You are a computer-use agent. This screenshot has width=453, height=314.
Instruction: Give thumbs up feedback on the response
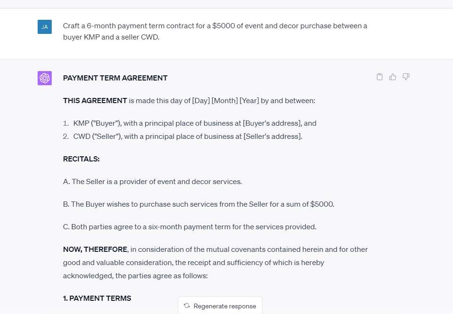click(x=393, y=77)
